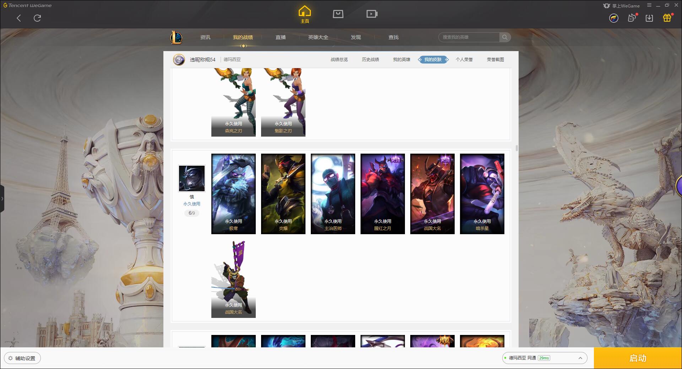Open the 资讯 tab

[x=205, y=37]
